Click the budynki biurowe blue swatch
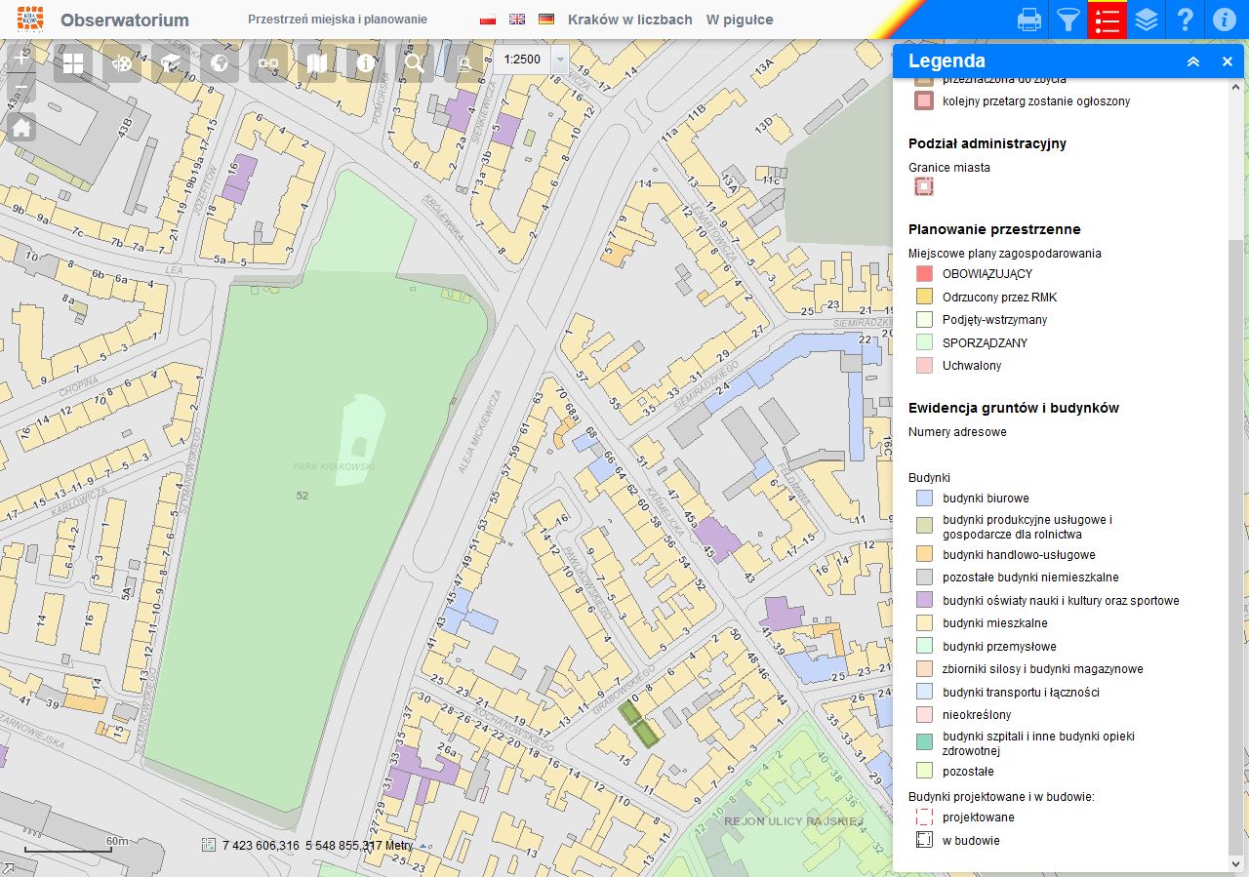 pyautogui.click(x=925, y=498)
